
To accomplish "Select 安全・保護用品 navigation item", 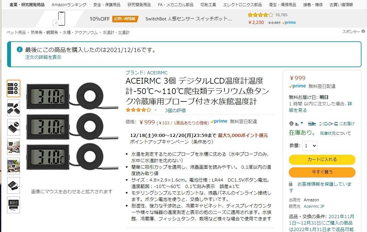I will click(x=107, y=5).
